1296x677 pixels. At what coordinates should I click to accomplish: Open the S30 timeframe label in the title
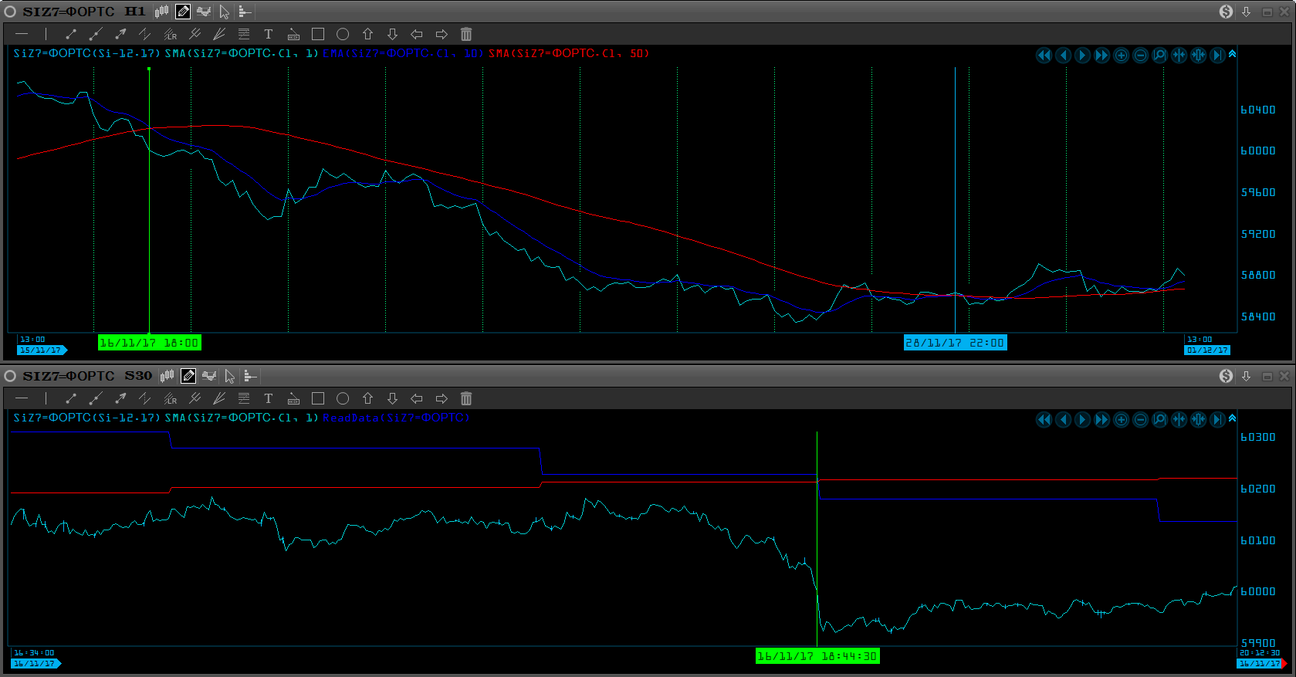pyautogui.click(x=138, y=376)
